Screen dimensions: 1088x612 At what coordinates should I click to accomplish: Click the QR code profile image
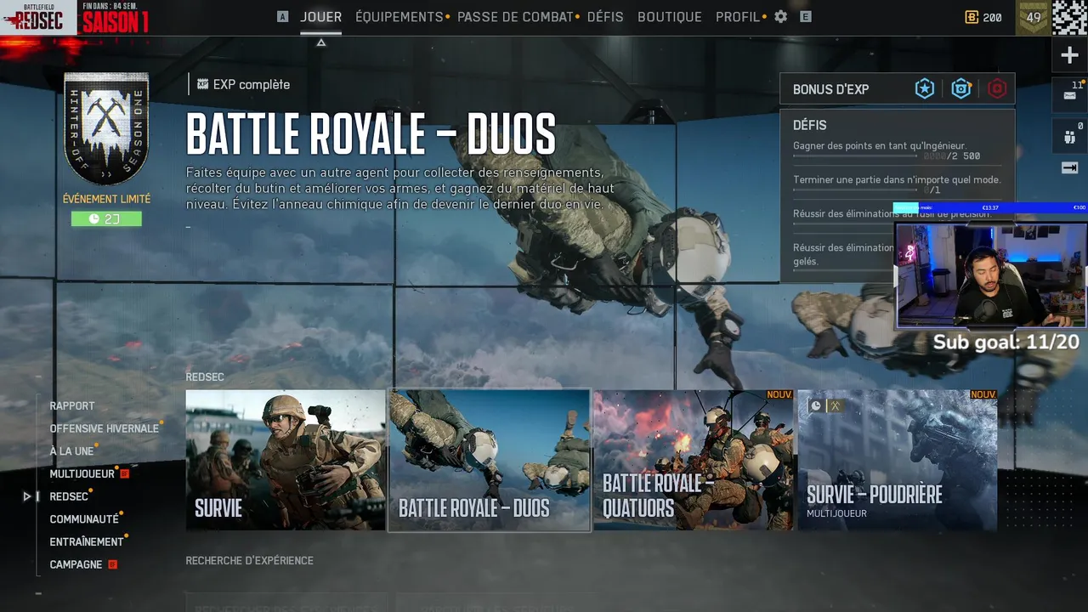[1069, 17]
